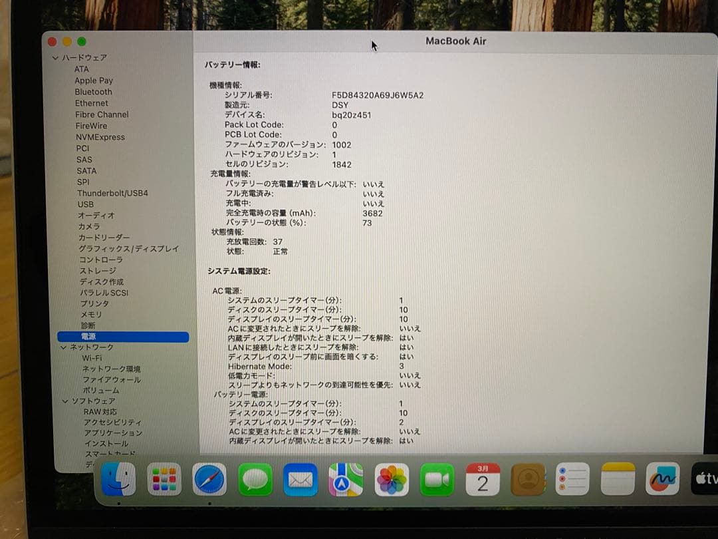Screen dimensions: 718x539
Task: Click the device name bq20z451
Action: [x=352, y=115]
